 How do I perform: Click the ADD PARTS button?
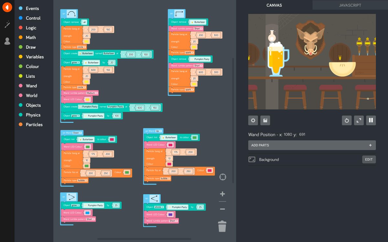(x=311, y=145)
